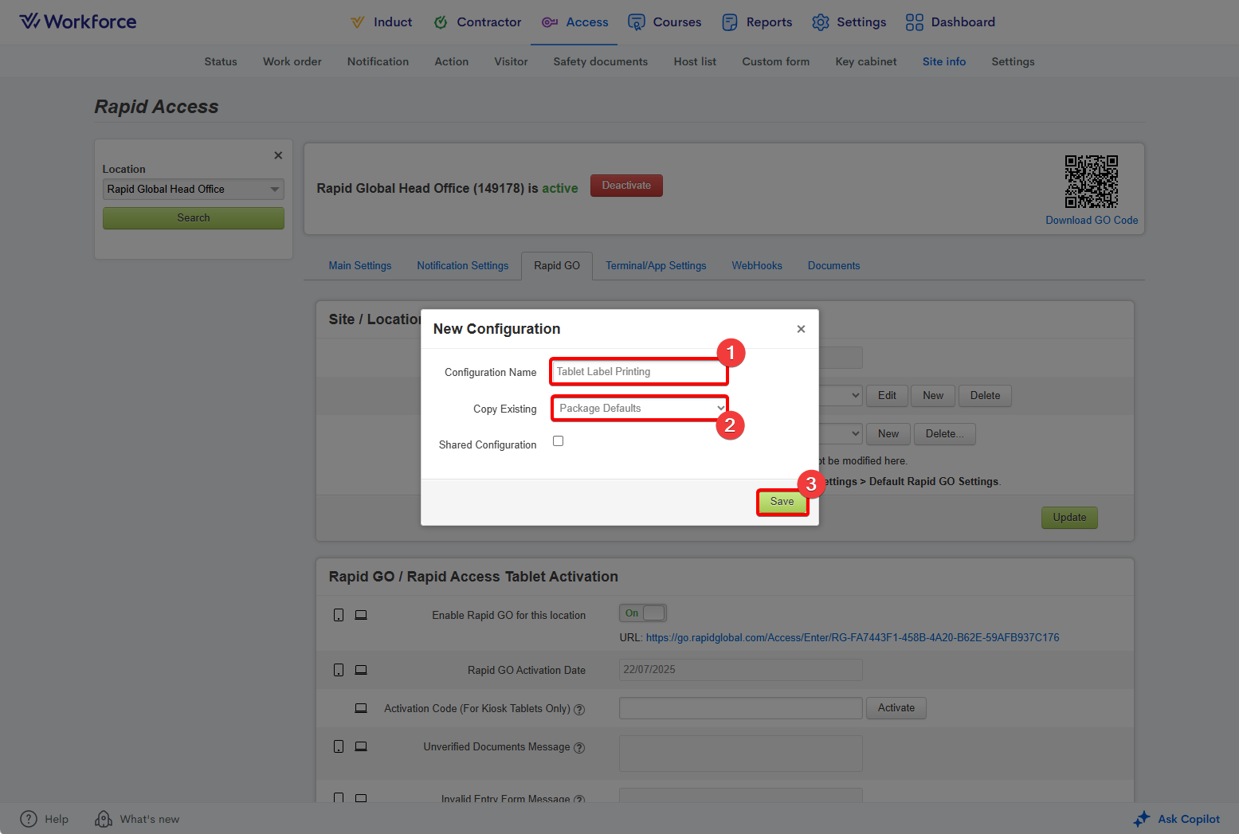
Task: Go to Work order submenu
Action: tap(292, 61)
